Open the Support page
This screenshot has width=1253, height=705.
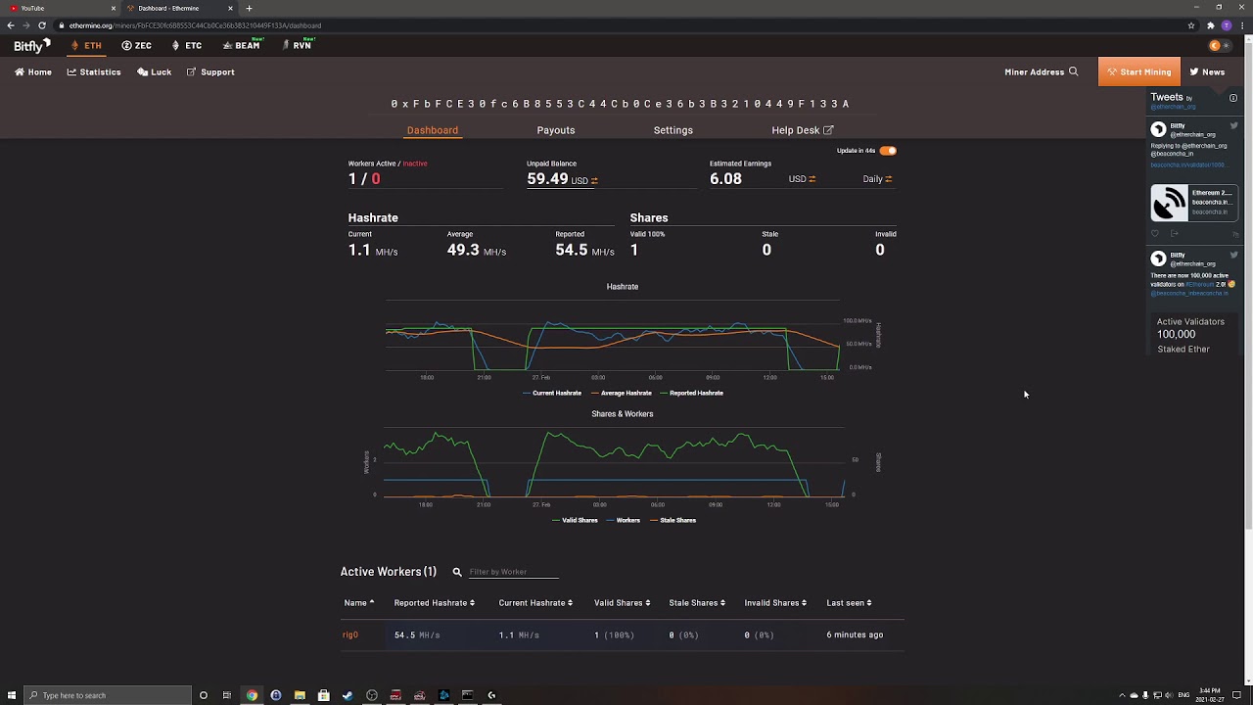coord(210,71)
